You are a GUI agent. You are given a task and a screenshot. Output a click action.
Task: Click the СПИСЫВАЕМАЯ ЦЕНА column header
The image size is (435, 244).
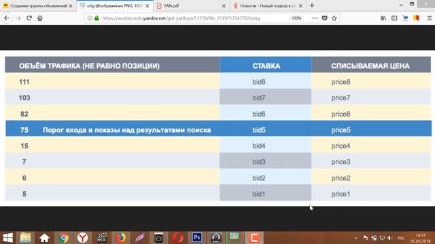coord(370,66)
